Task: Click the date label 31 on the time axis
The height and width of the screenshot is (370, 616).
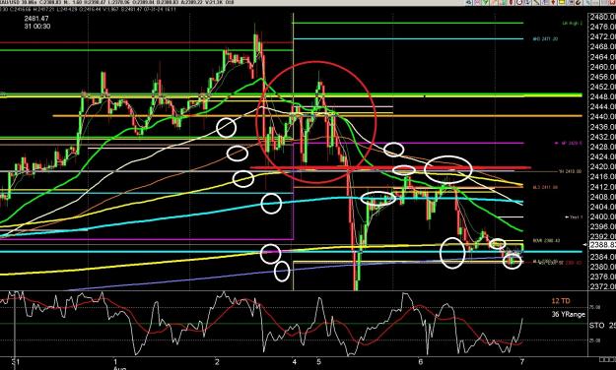Action: coord(15,361)
